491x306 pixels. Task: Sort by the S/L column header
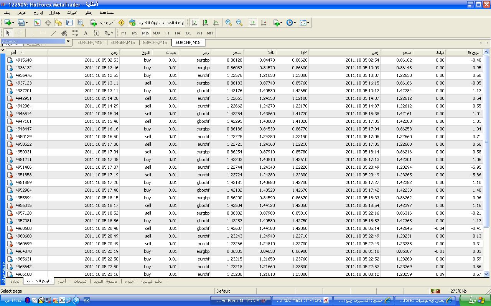coord(260,52)
